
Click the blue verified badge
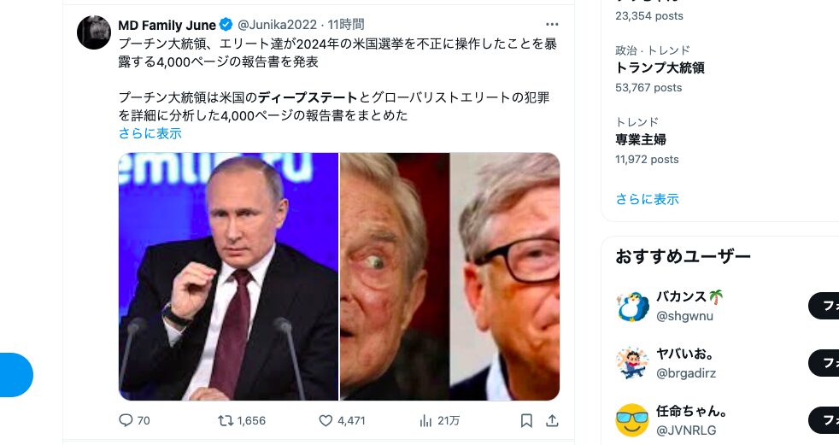(x=226, y=25)
